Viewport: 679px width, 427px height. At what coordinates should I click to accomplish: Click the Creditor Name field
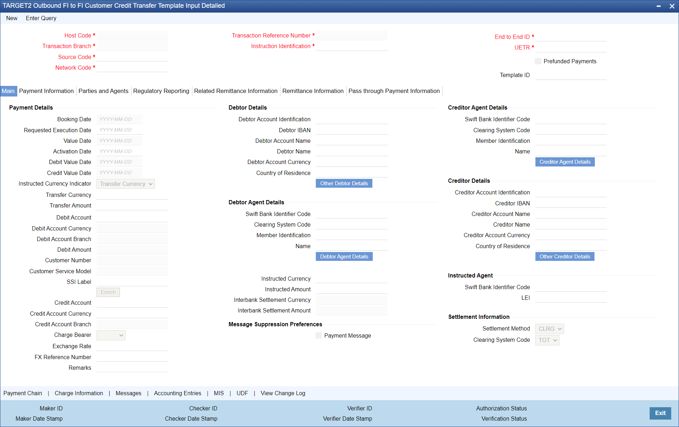pos(571,225)
